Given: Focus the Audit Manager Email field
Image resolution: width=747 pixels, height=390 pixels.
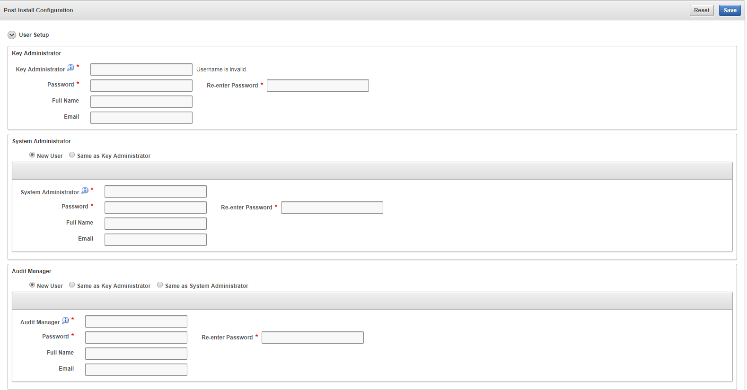Looking at the screenshot, I should (136, 370).
